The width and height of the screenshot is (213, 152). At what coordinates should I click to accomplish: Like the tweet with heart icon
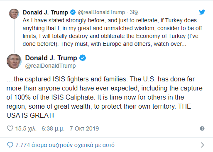pyautogui.click(x=10, y=128)
